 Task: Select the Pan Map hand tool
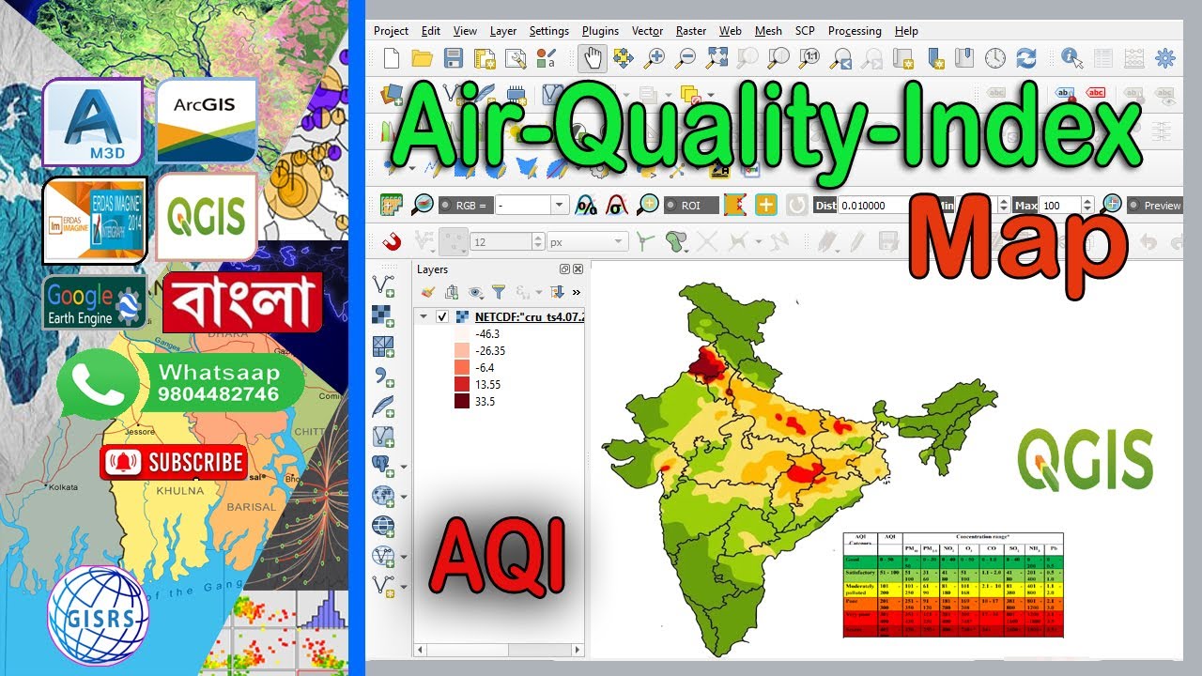coord(592,58)
